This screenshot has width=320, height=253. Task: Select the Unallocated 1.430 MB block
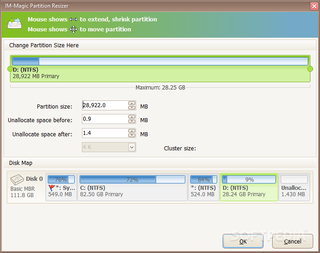295,187
